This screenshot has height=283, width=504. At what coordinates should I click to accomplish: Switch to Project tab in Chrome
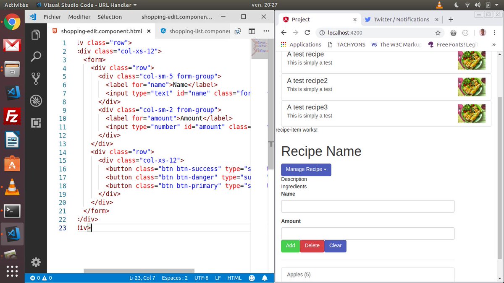pos(318,19)
